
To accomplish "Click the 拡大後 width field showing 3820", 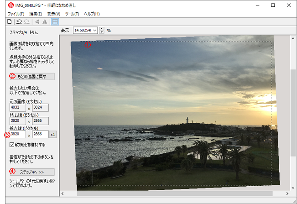I will 18,135.
